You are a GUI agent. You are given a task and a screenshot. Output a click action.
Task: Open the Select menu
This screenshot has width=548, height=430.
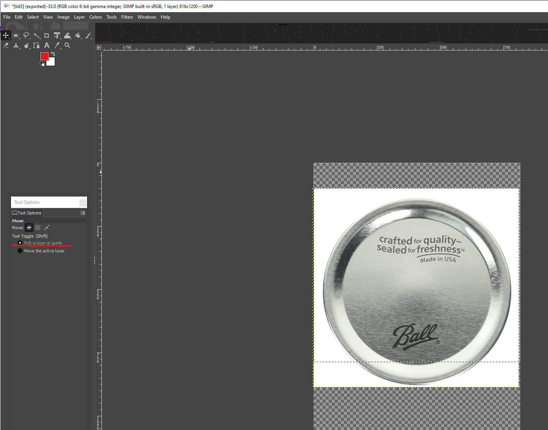point(33,17)
